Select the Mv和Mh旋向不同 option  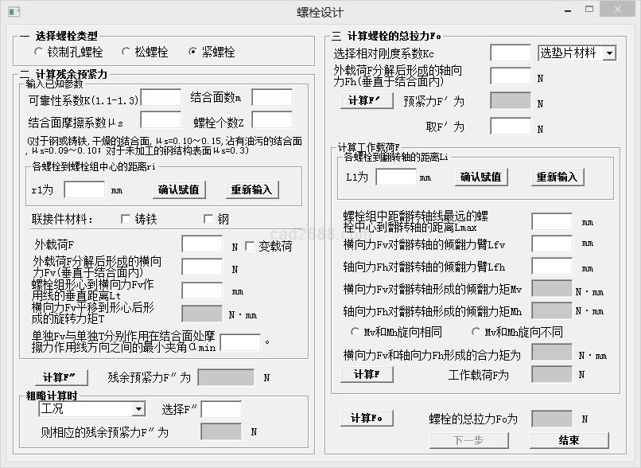pos(477,331)
